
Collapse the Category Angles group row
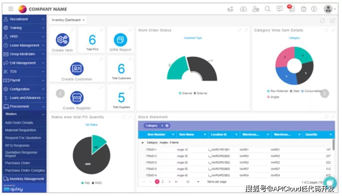142,143
